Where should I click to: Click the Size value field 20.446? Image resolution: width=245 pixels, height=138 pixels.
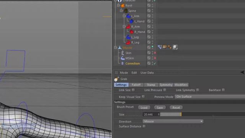[150, 115]
